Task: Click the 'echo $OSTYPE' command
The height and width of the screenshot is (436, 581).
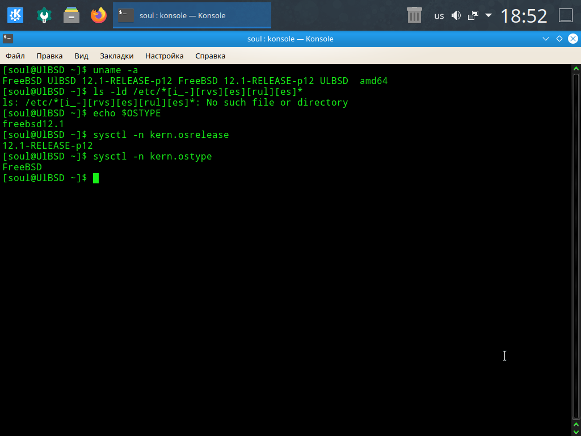Action: click(x=127, y=113)
